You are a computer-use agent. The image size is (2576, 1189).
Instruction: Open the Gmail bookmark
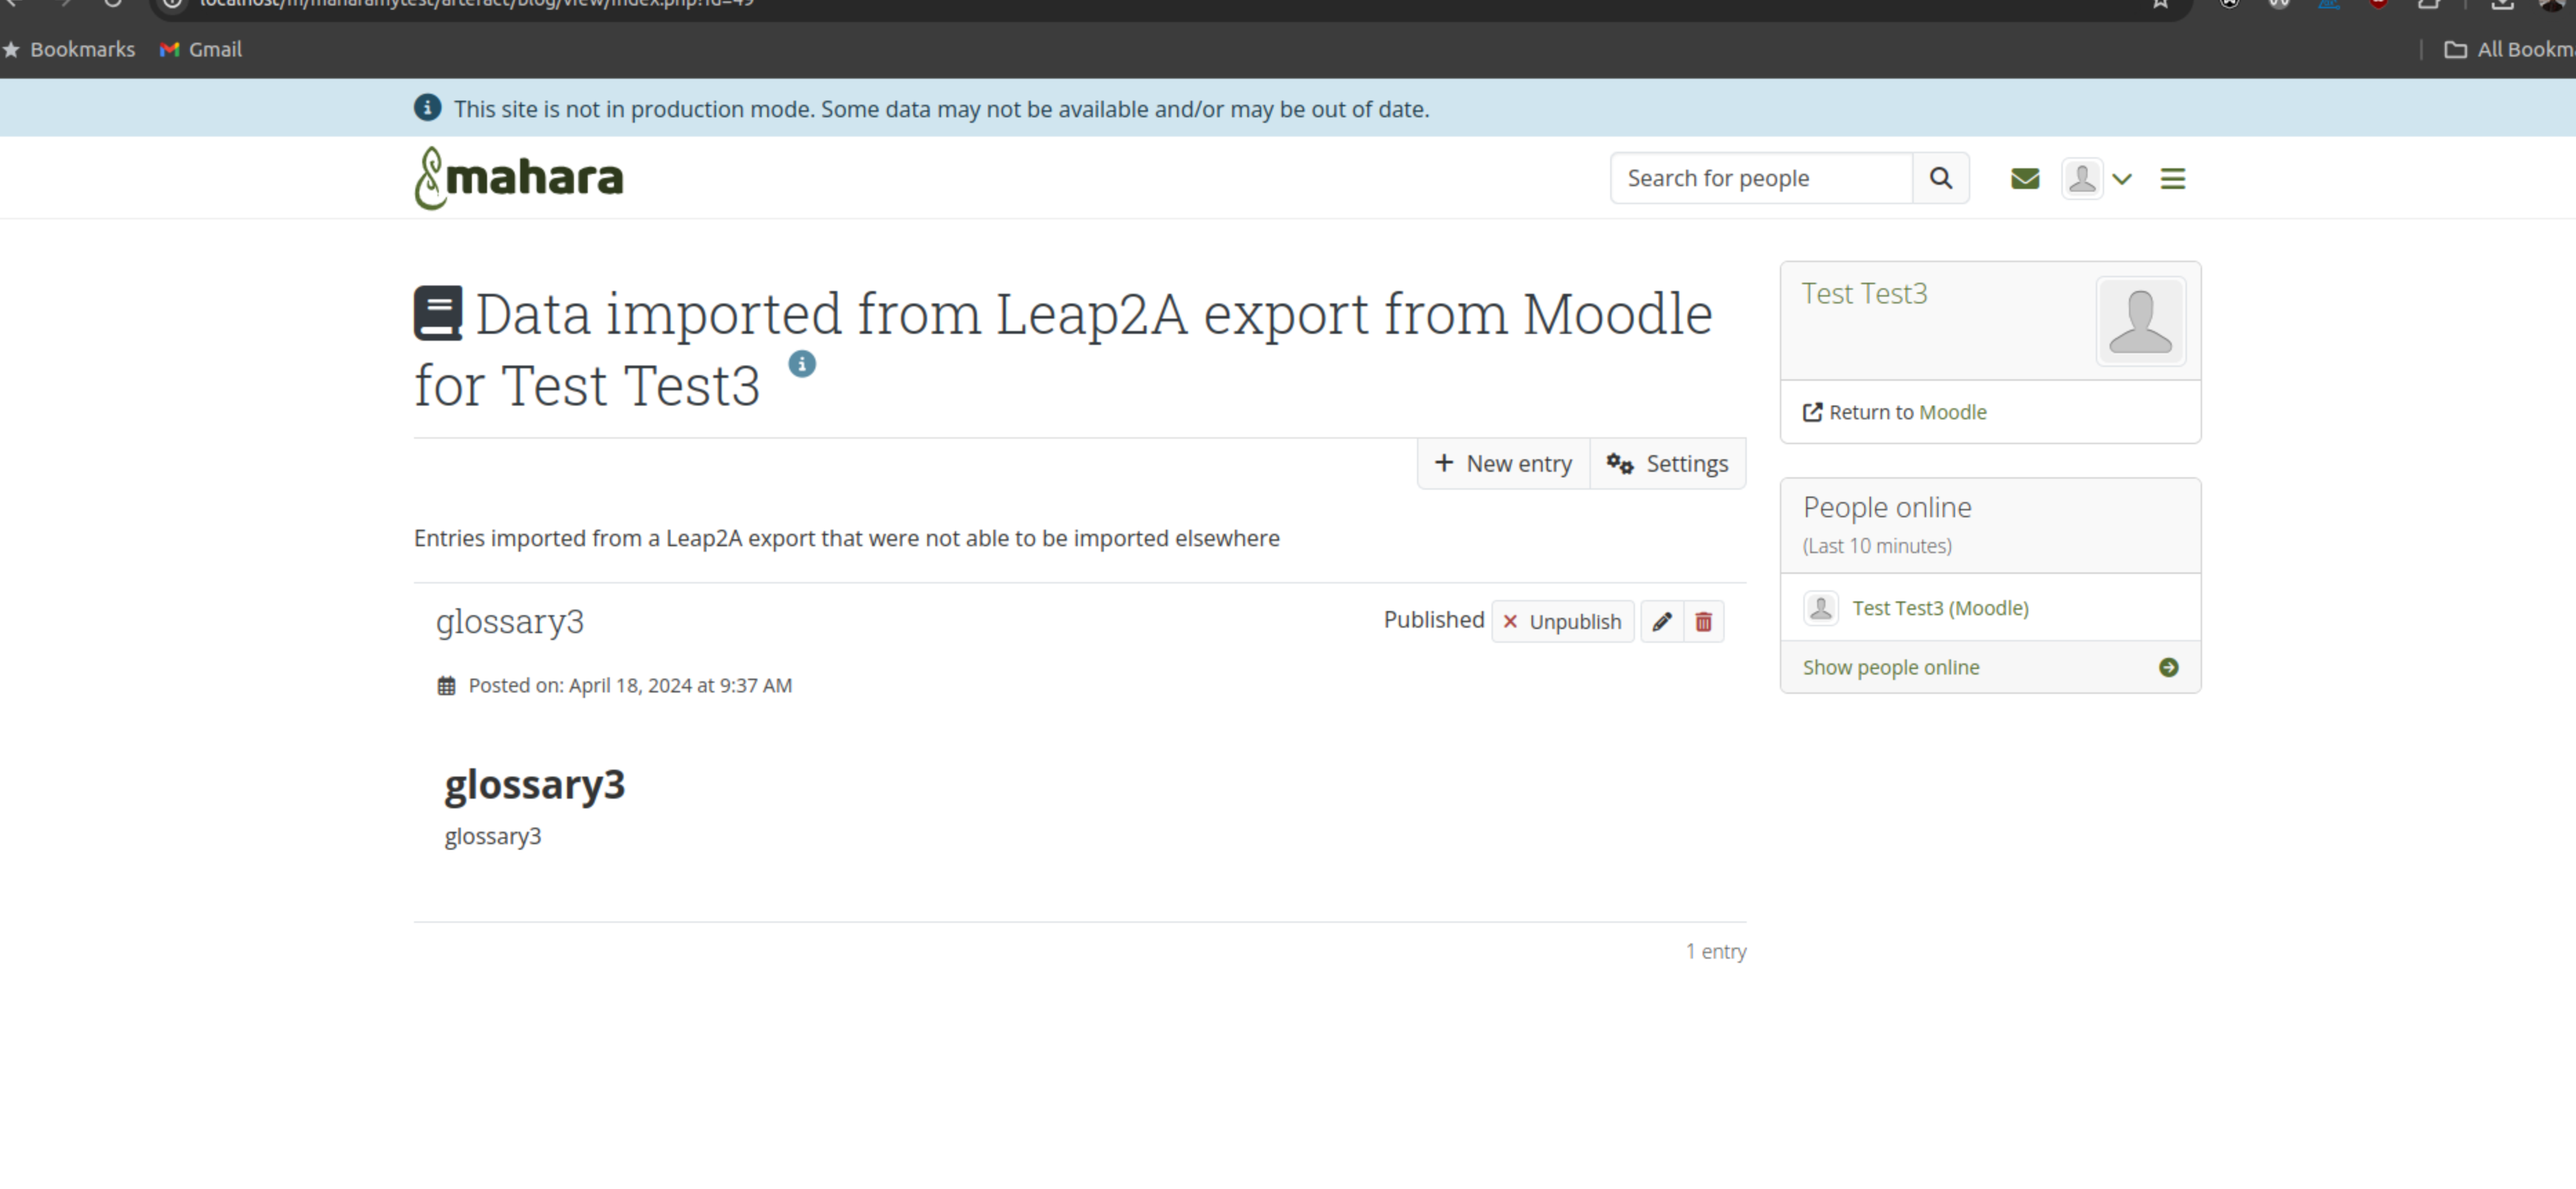coord(201,49)
